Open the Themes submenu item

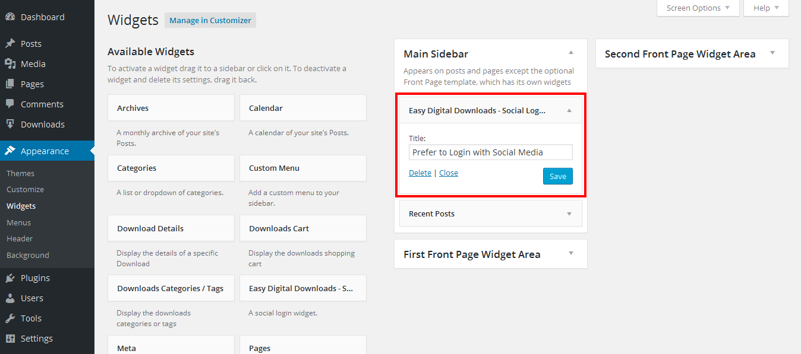point(21,173)
